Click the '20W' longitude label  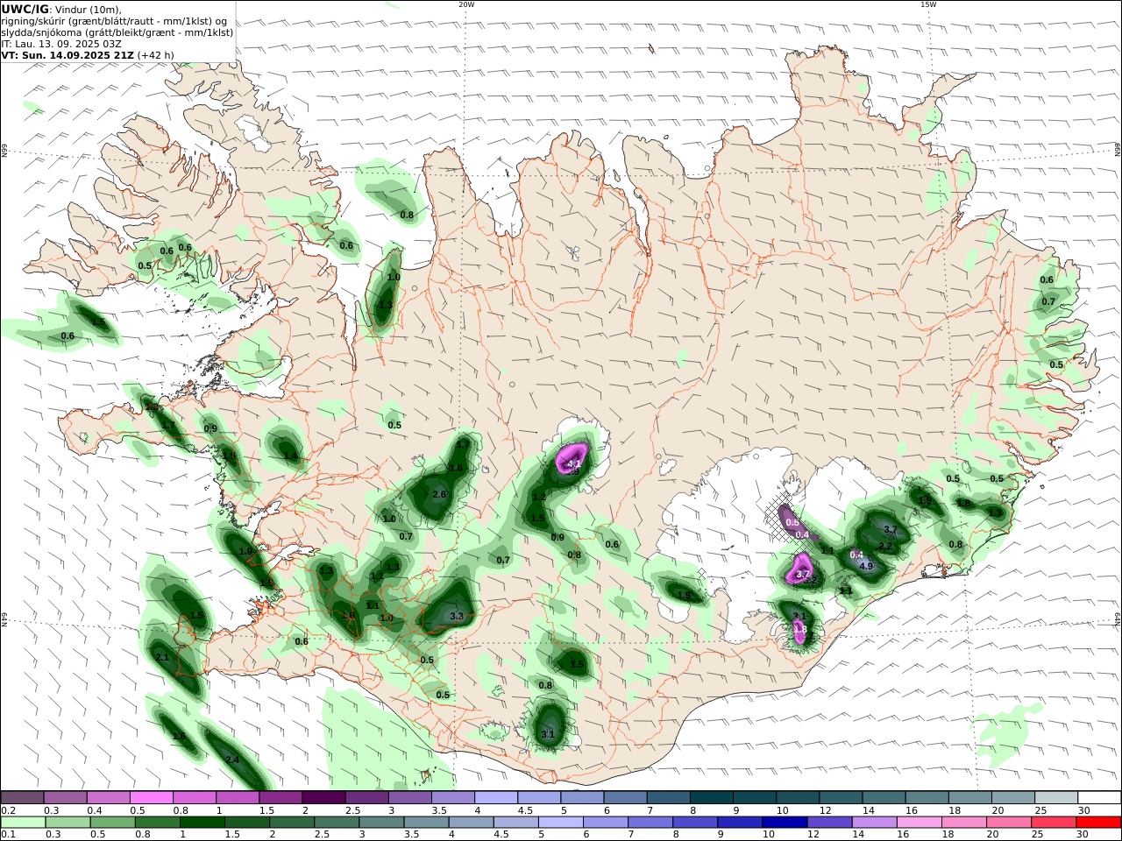(x=466, y=4)
